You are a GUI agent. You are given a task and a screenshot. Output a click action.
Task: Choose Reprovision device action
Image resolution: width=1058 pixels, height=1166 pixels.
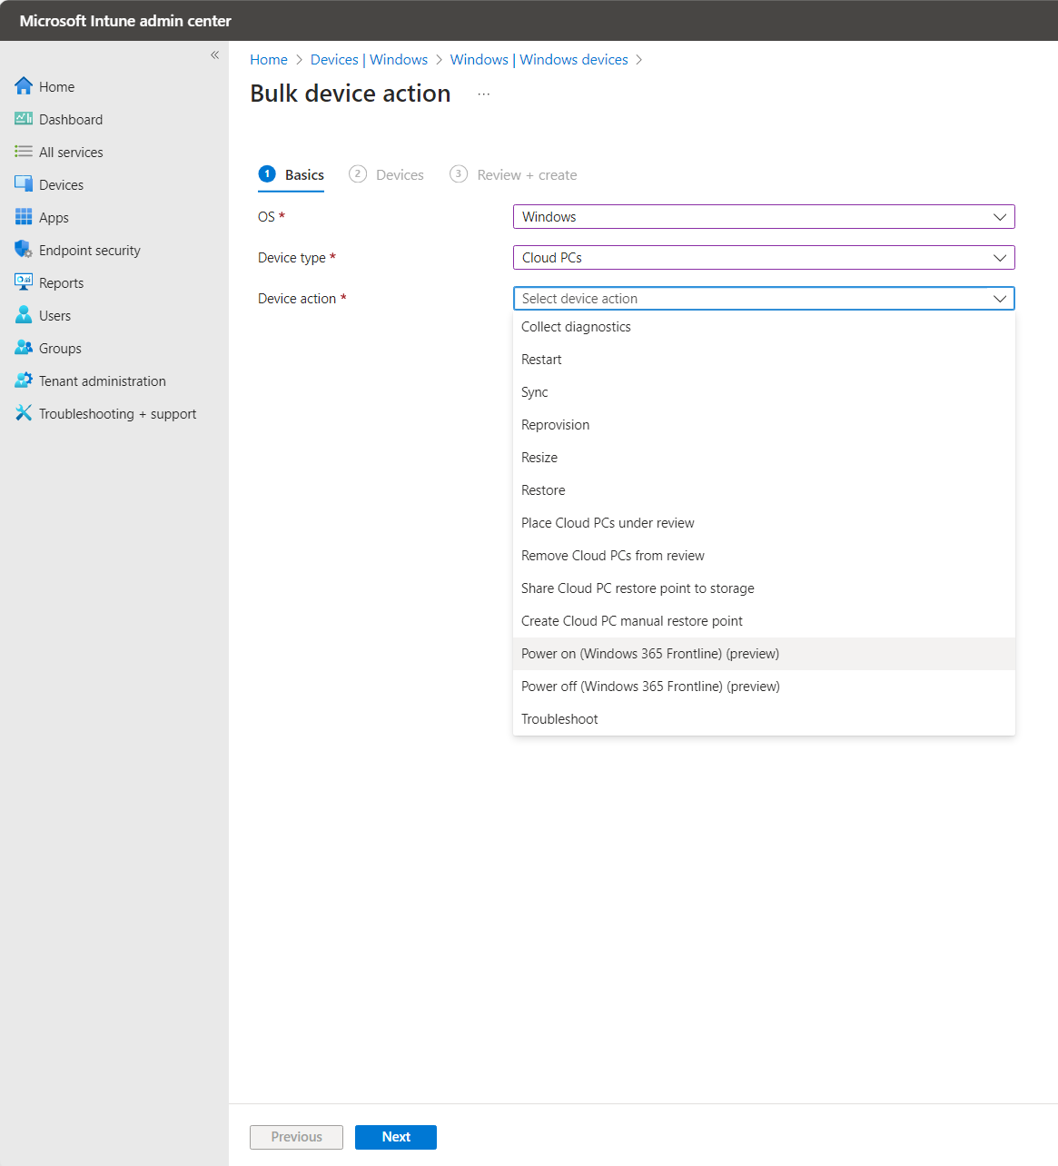764,425
